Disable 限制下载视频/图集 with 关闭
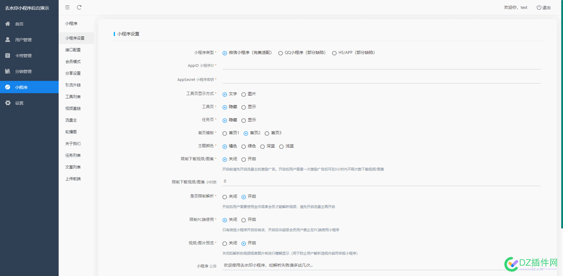This screenshot has width=563, height=276. click(x=225, y=159)
